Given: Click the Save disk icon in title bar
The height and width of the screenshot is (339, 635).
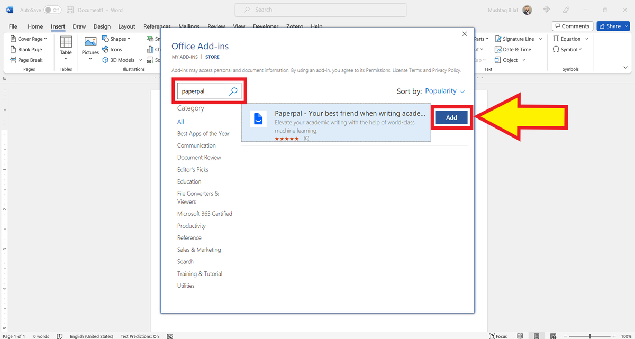Looking at the screenshot, I should click(x=70, y=10).
